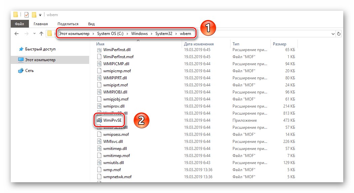Select the wmipiprt.mof file

click(x=116, y=85)
